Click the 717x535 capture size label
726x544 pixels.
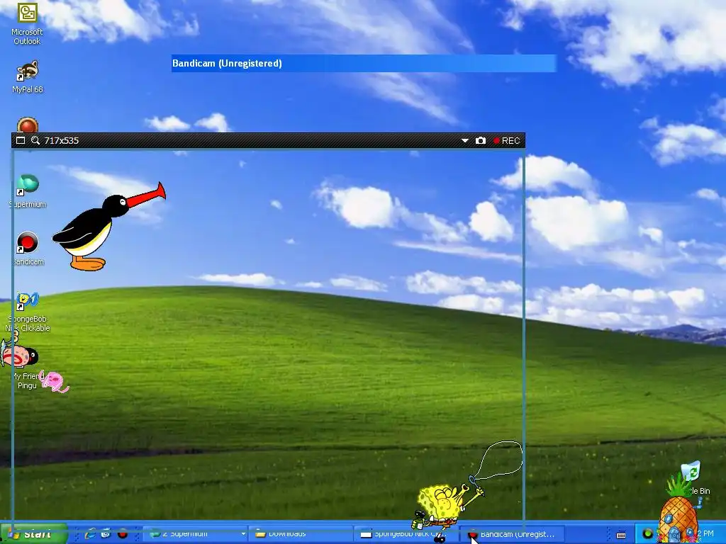pos(62,141)
